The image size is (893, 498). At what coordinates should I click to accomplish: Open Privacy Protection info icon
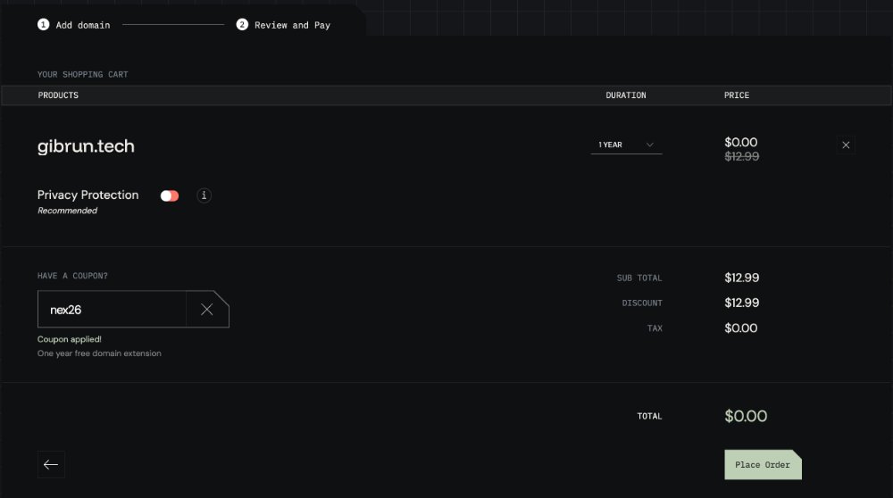(204, 195)
